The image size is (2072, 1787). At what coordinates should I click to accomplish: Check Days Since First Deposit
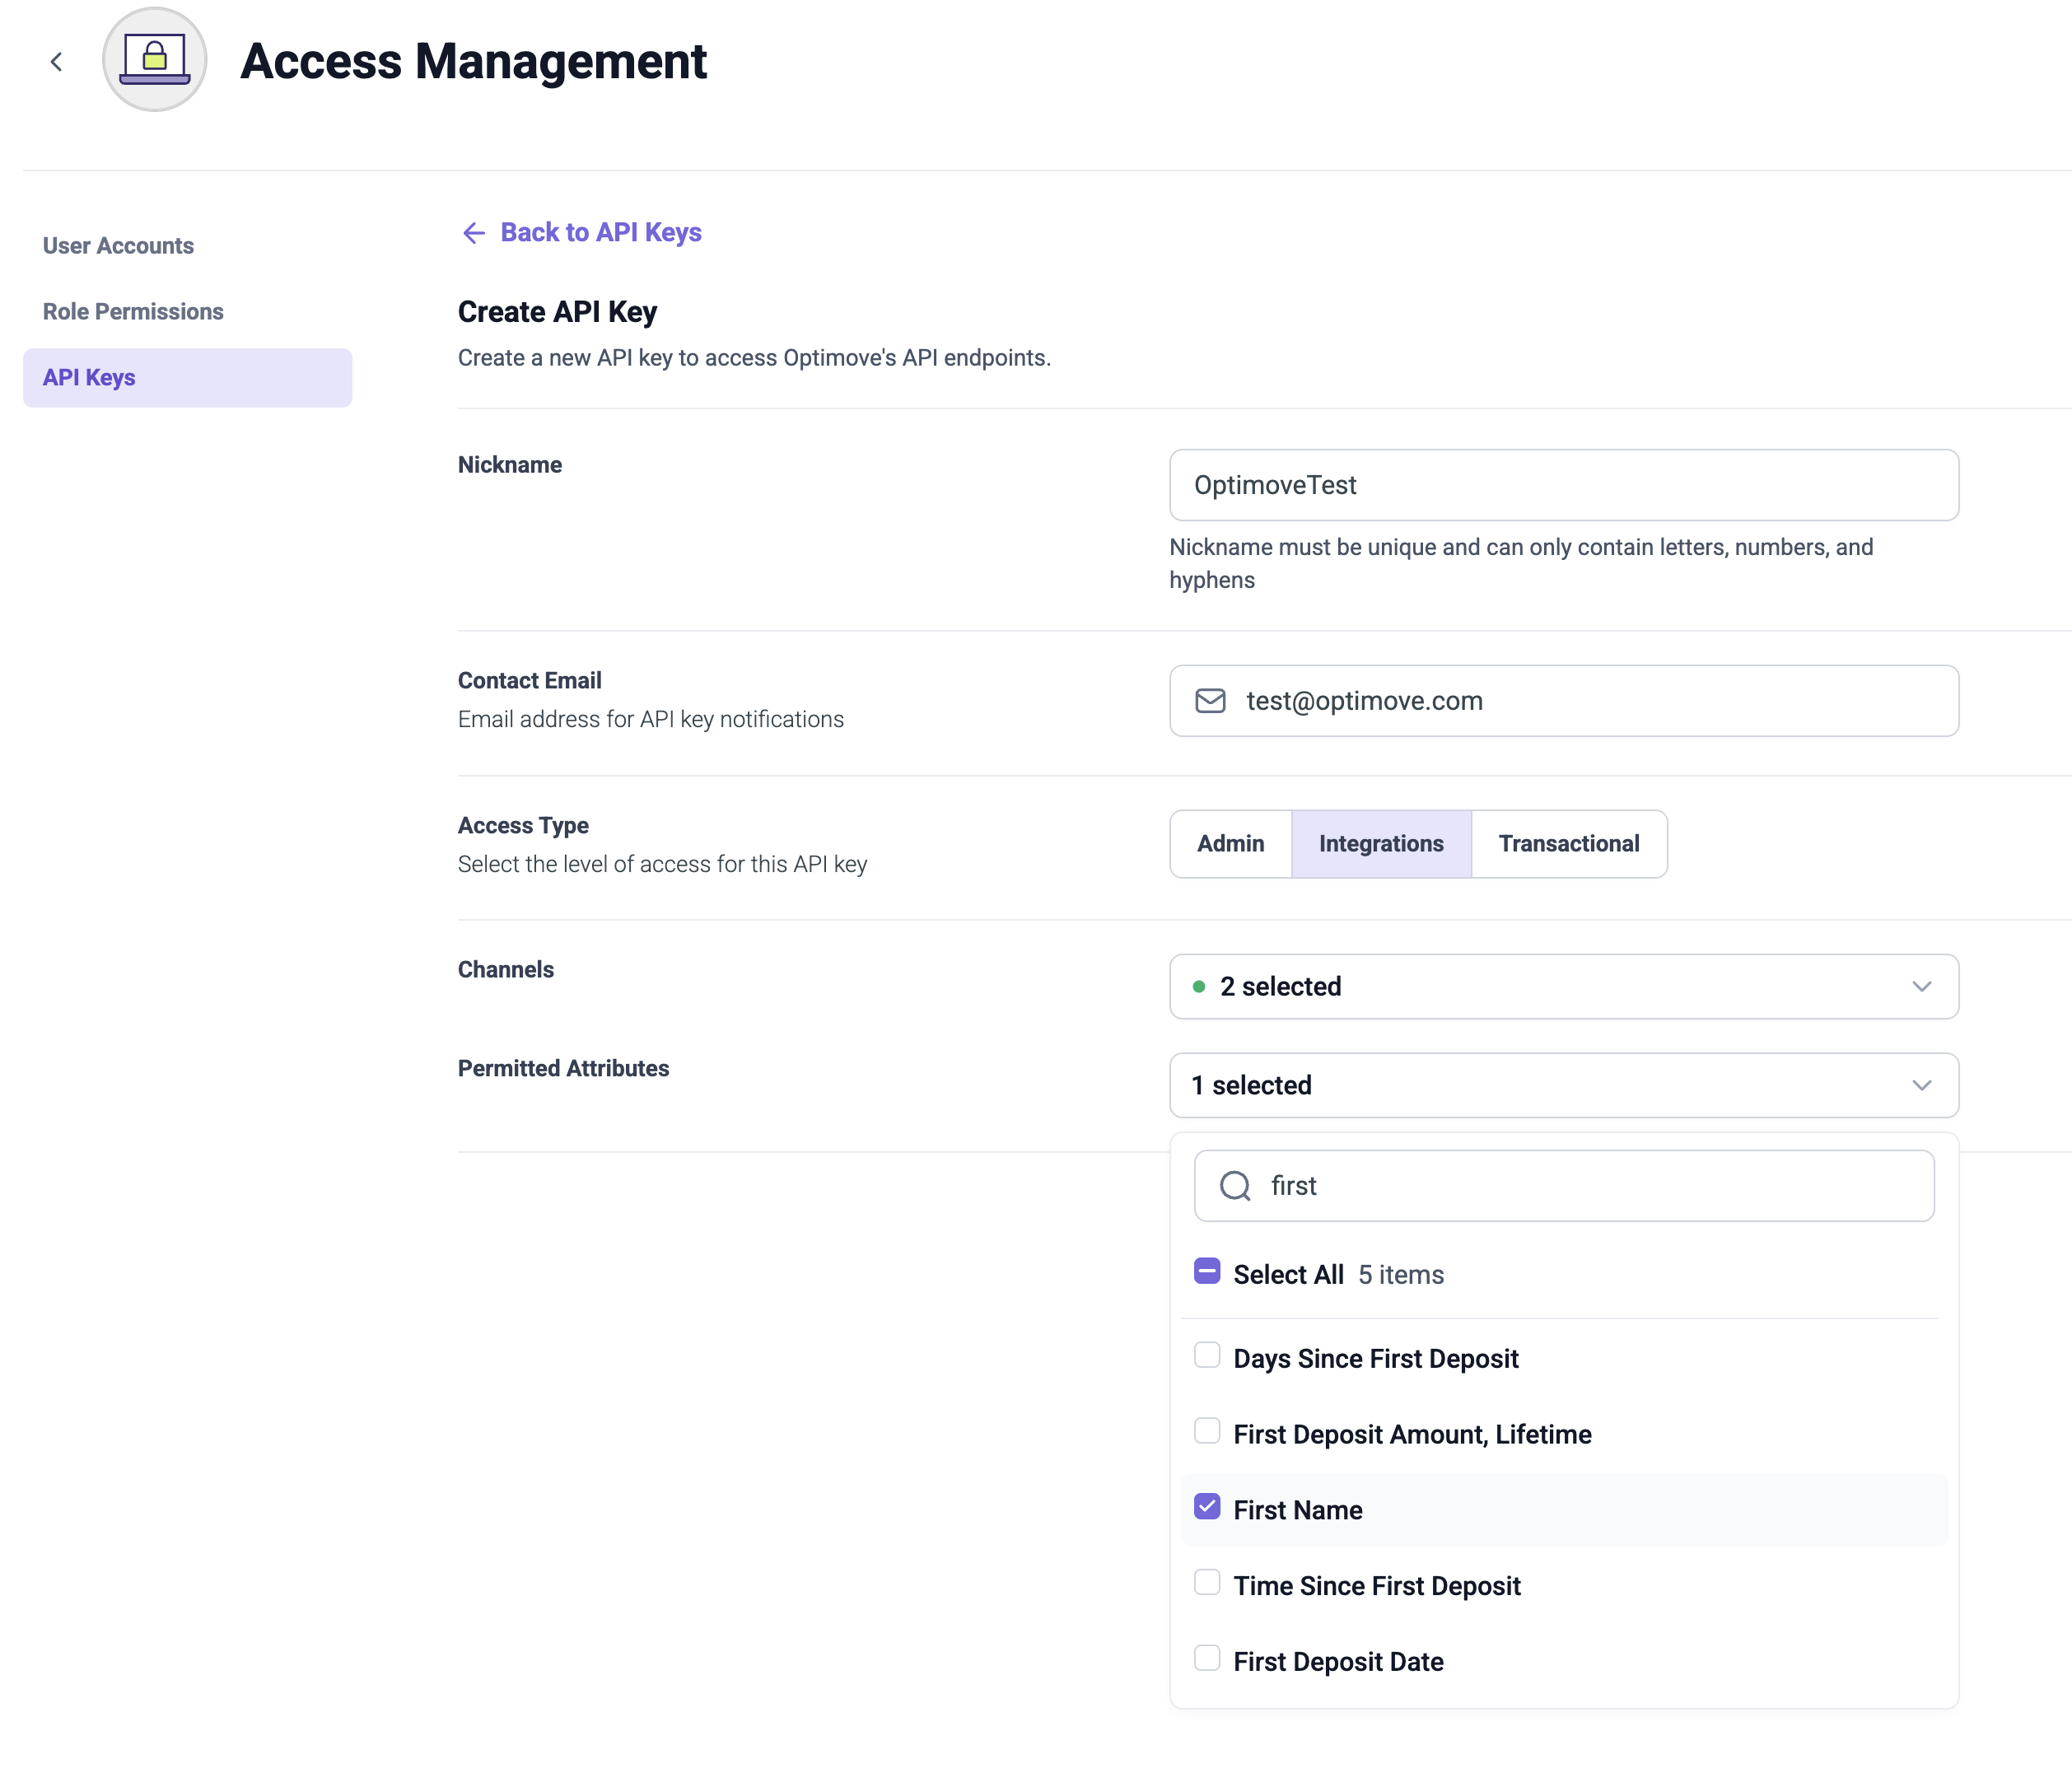(1207, 1356)
